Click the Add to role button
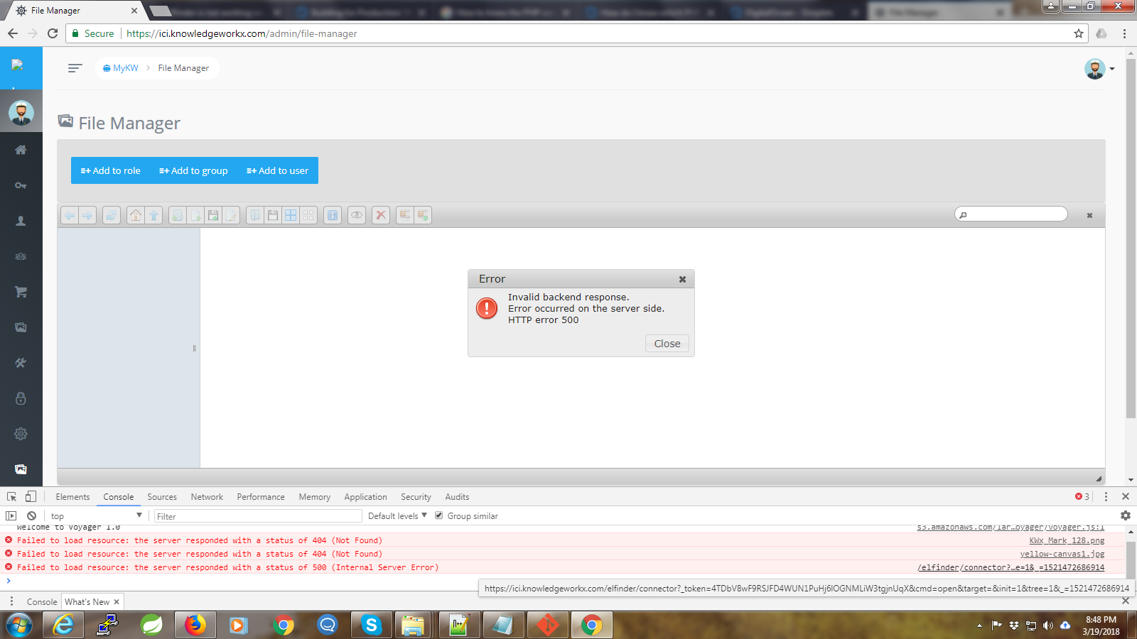1137x639 pixels. [110, 170]
